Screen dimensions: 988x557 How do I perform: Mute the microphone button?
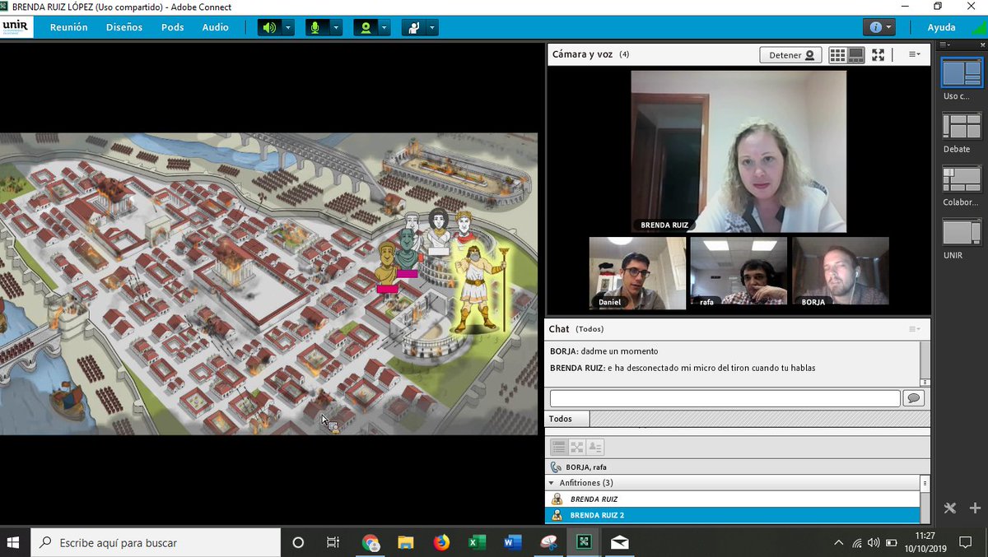(x=317, y=27)
